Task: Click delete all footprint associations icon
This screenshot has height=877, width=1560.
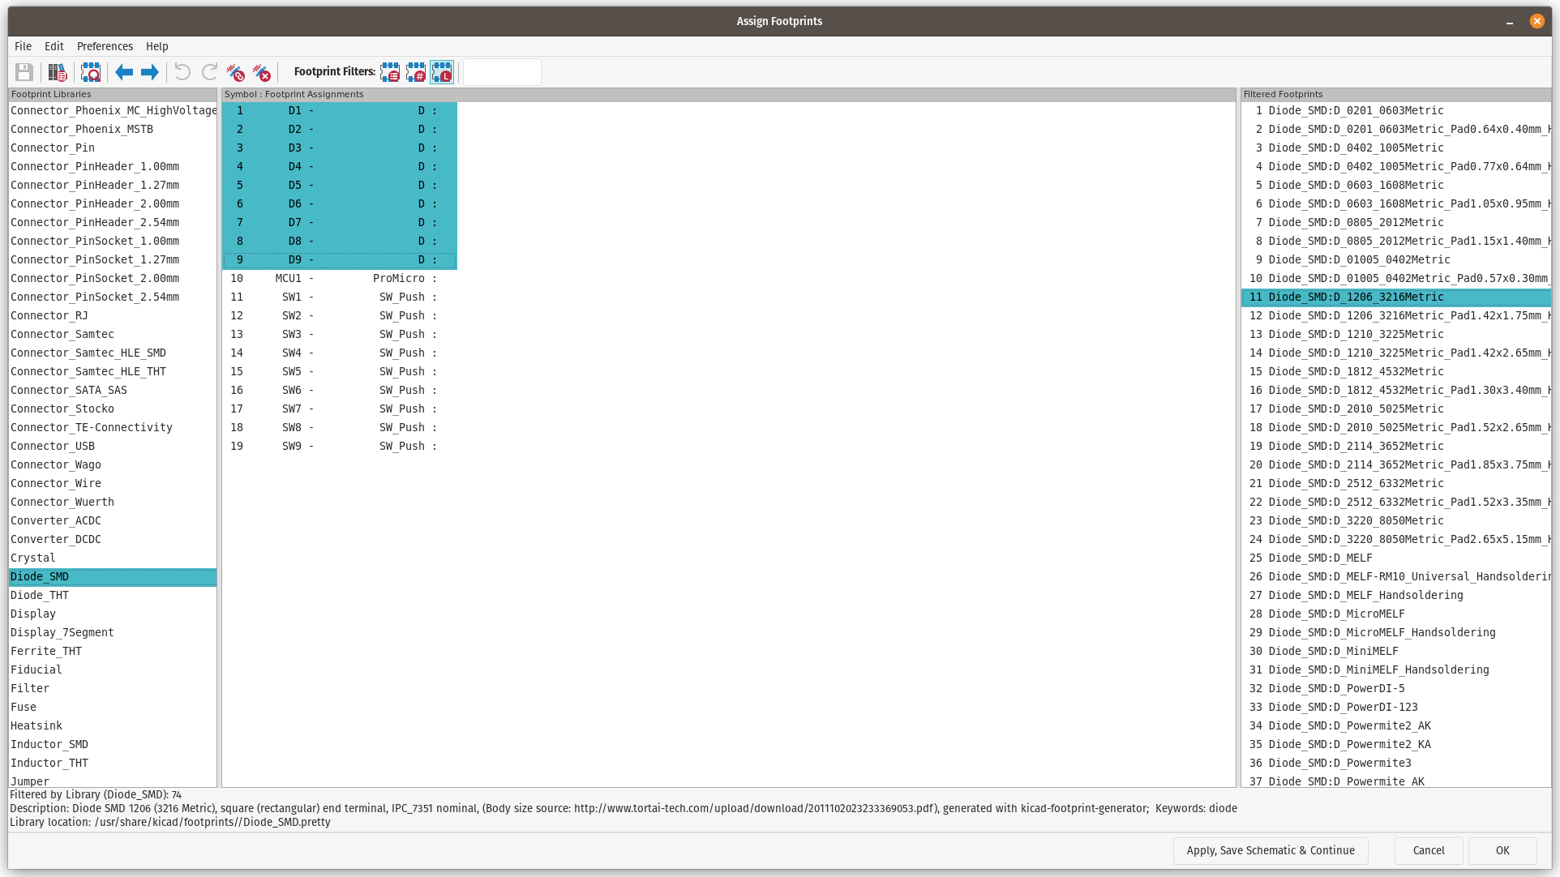Action: point(262,73)
